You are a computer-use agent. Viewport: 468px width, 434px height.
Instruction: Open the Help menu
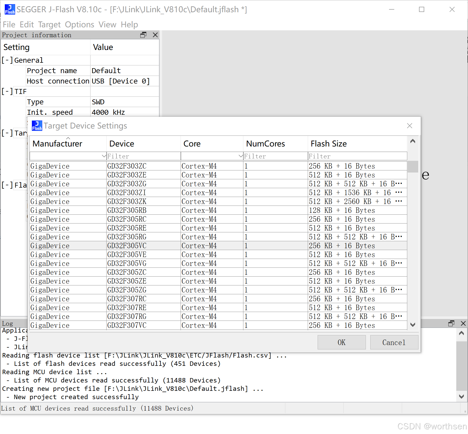point(129,24)
